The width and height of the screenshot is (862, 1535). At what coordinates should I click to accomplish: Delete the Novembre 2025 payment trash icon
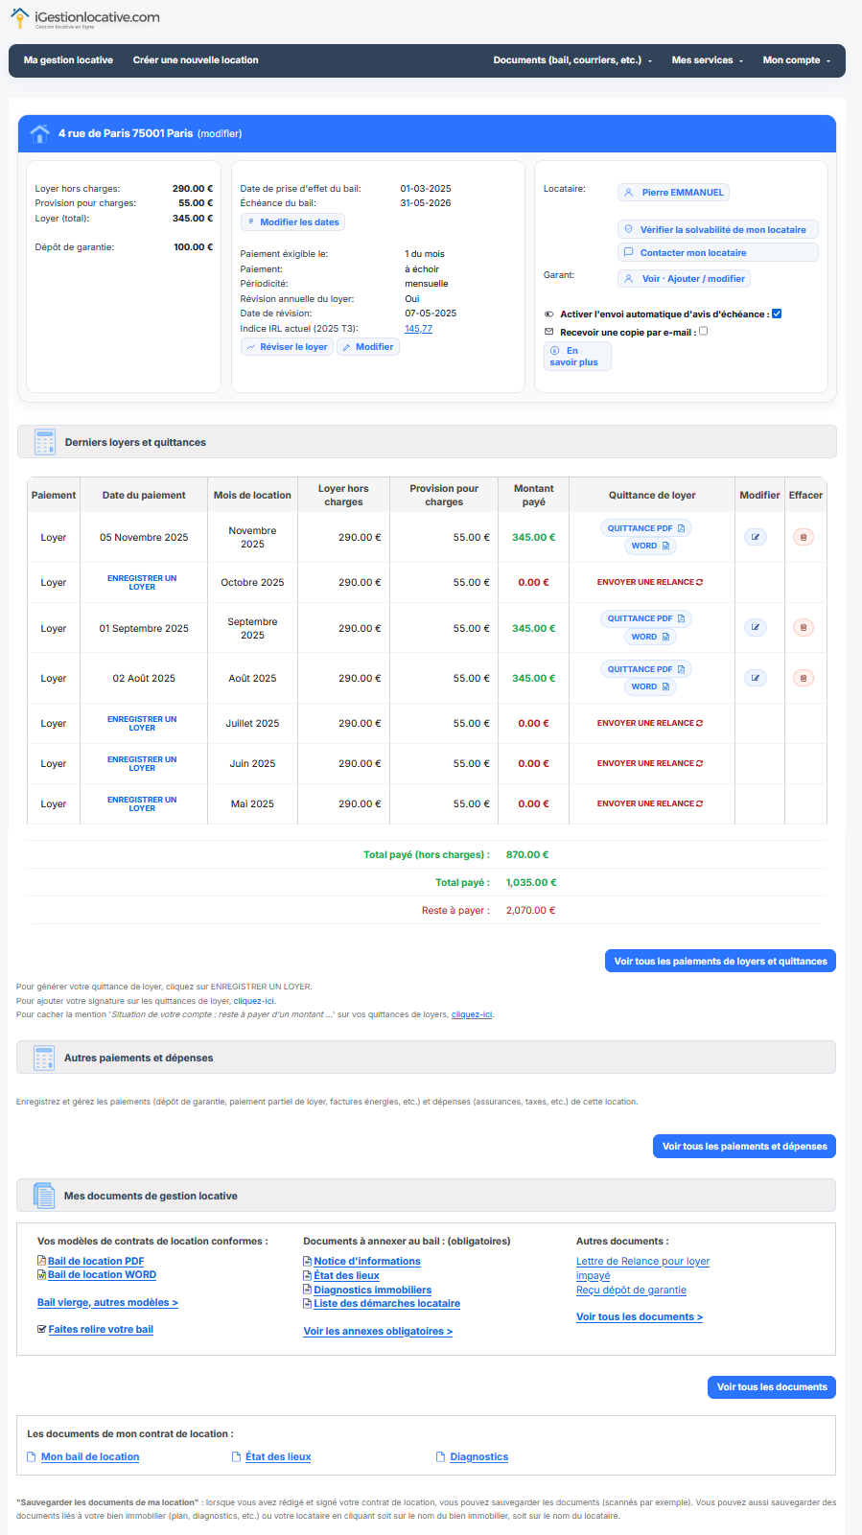click(804, 537)
